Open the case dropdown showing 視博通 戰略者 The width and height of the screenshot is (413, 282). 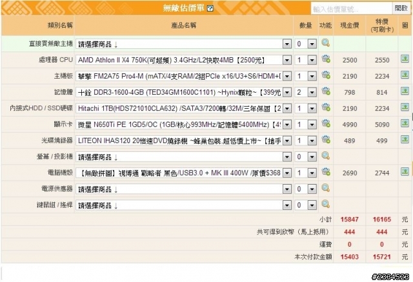(183, 173)
